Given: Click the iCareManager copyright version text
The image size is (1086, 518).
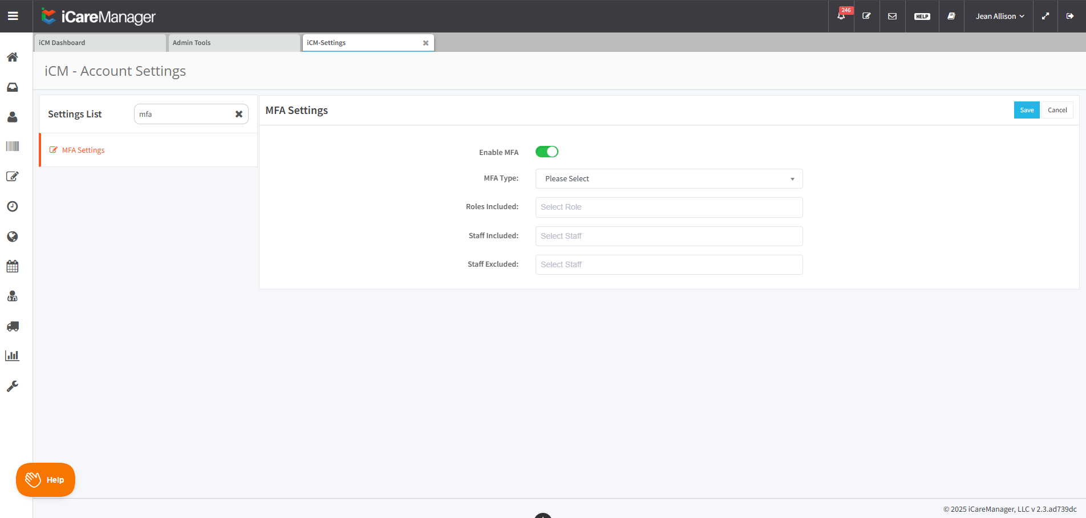Looking at the screenshot, I should pyautogui.click(x=1010, y=509).
